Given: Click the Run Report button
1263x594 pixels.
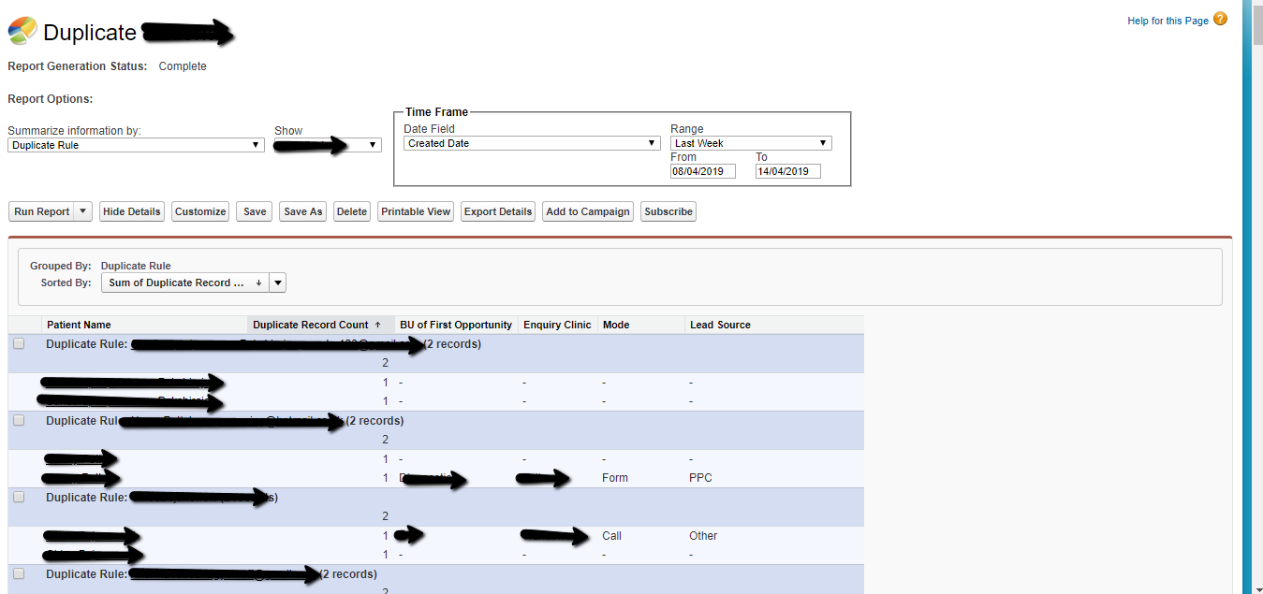Looking at the screenshot, I should tap(41, 211).
